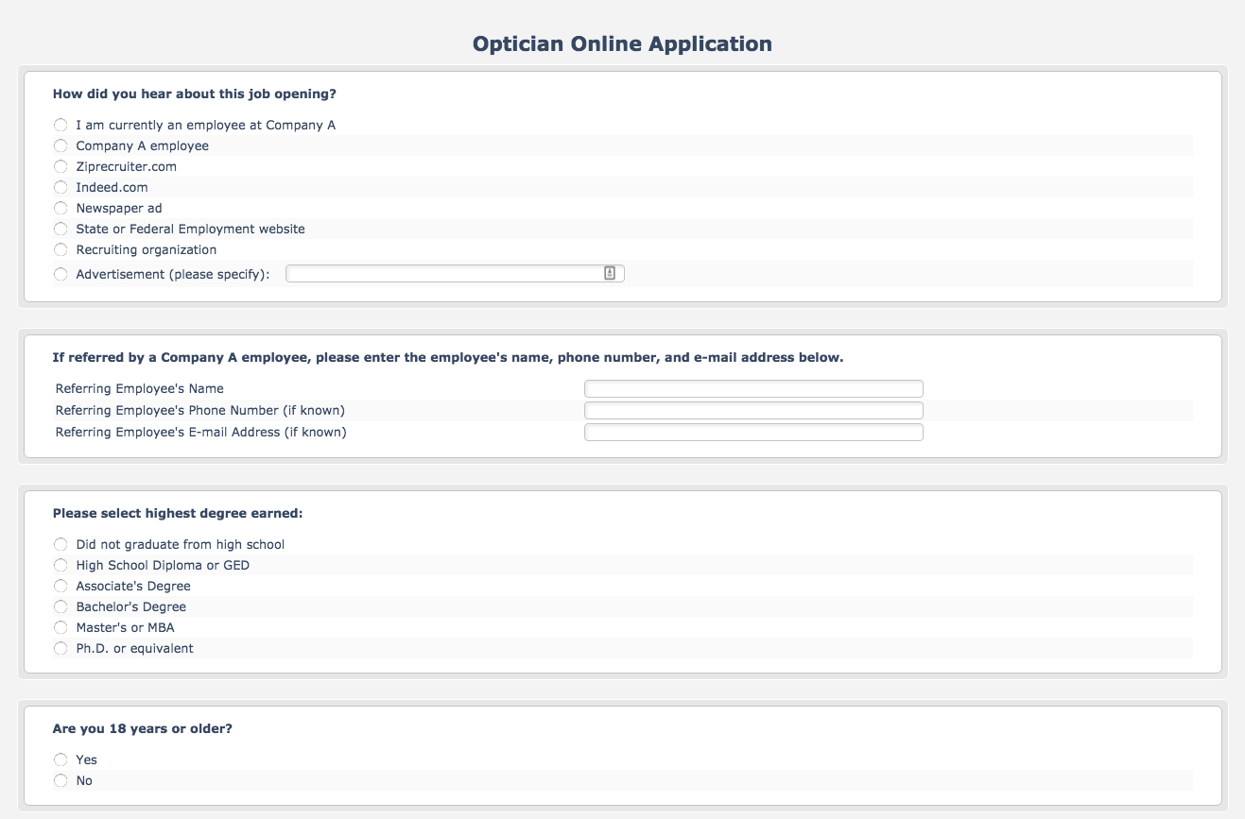Pick the Indeed.com radio button
This screenshot has width=1245, height=819.
point(61,187)
